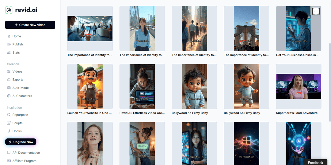Click the Affiliate Program money icon

[x=9, y=161]
